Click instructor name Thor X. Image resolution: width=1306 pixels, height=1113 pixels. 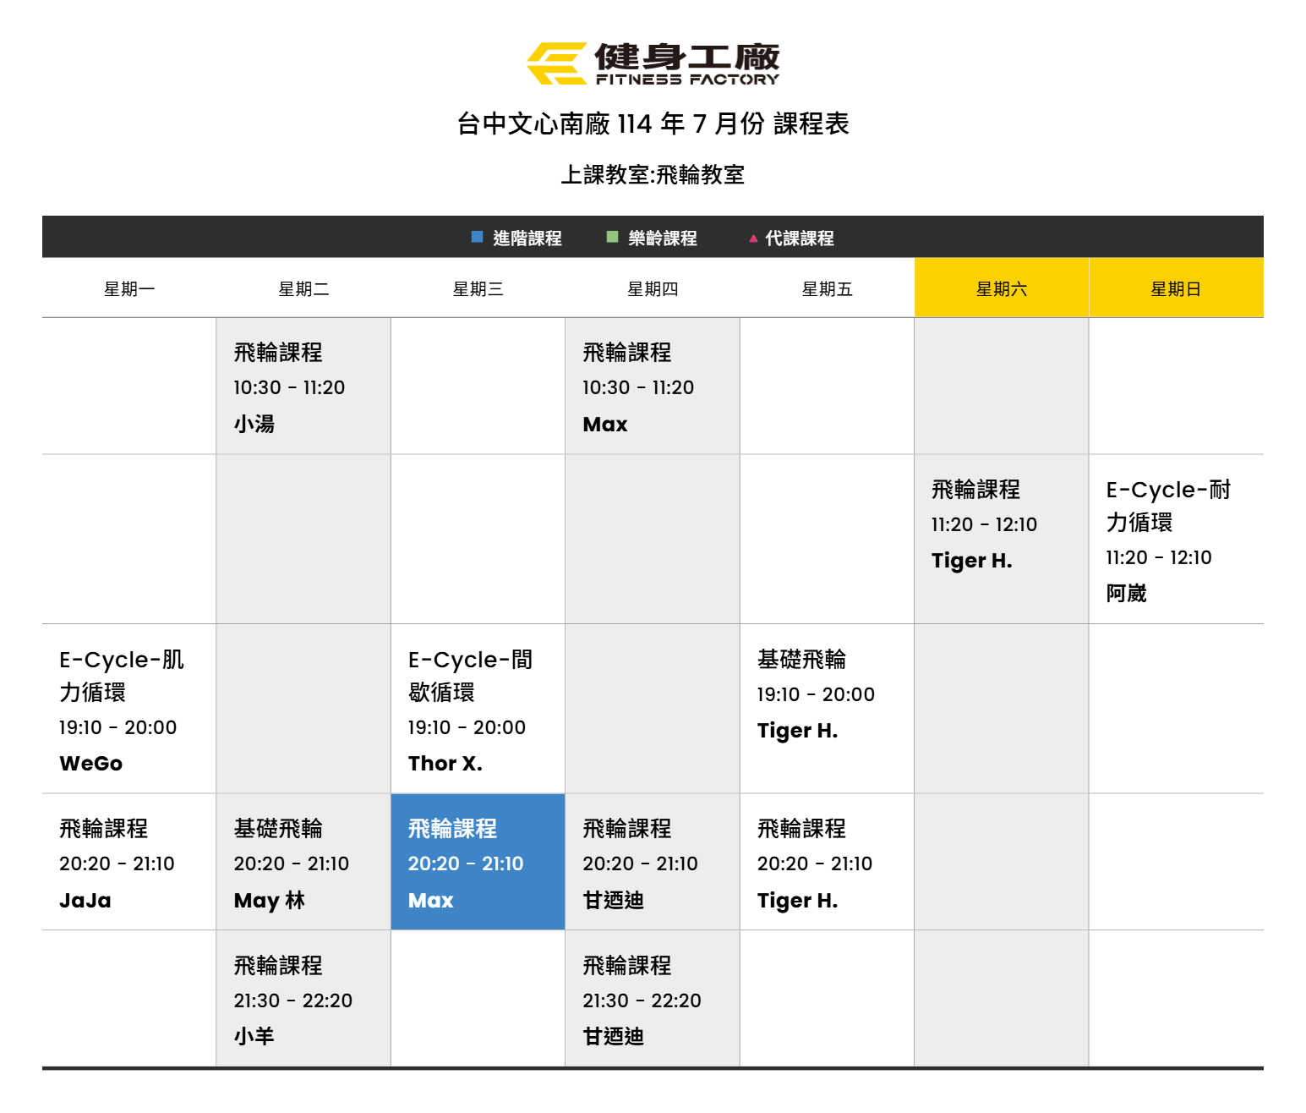coord(445,763)
